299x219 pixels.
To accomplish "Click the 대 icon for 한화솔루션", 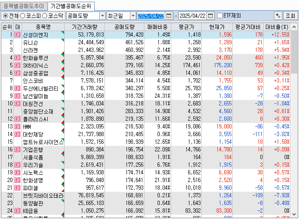I will (x=17, y=58).
